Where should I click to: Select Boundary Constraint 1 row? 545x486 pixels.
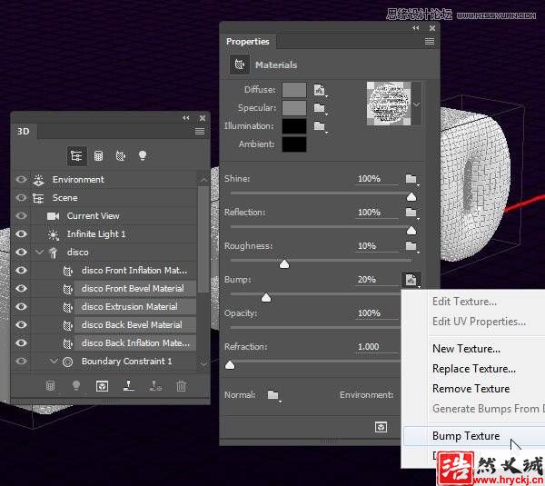click(x=127, y=362)
